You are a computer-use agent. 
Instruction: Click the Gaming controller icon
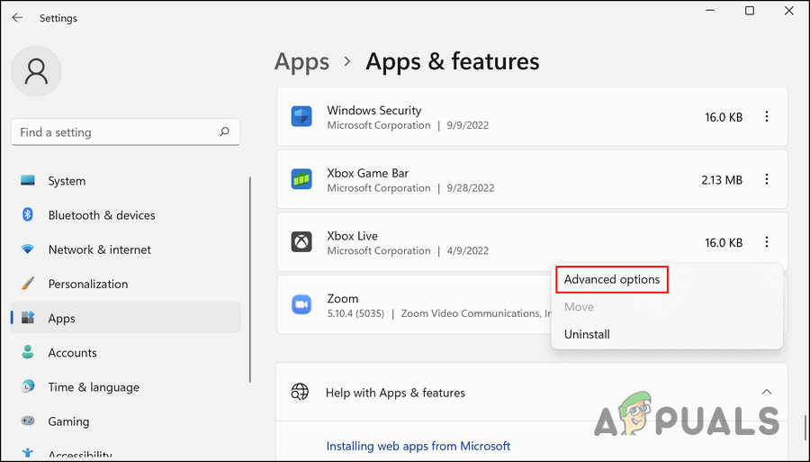(x=27, y=421)
